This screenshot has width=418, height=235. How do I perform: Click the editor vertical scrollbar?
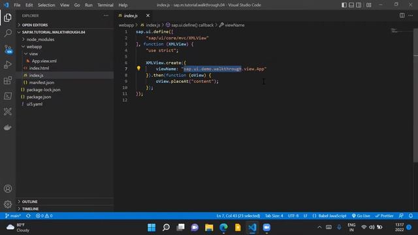pos(415,95)
